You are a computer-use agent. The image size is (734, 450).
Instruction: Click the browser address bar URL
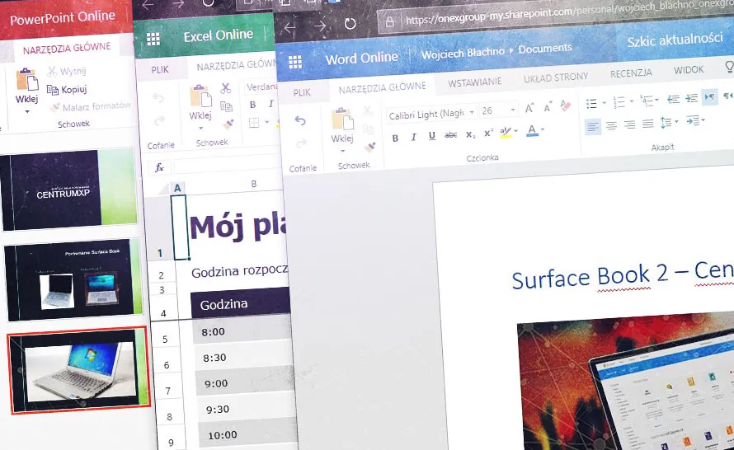569,14
